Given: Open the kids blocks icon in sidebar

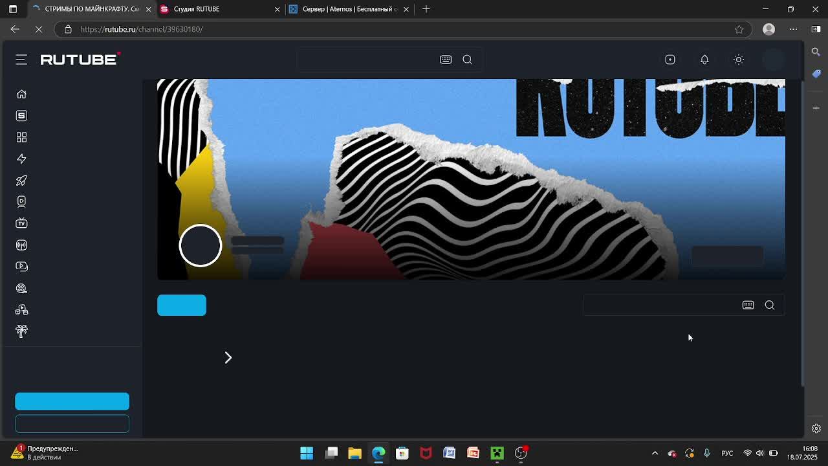Looking at the screenshot, I should [21, 310].
